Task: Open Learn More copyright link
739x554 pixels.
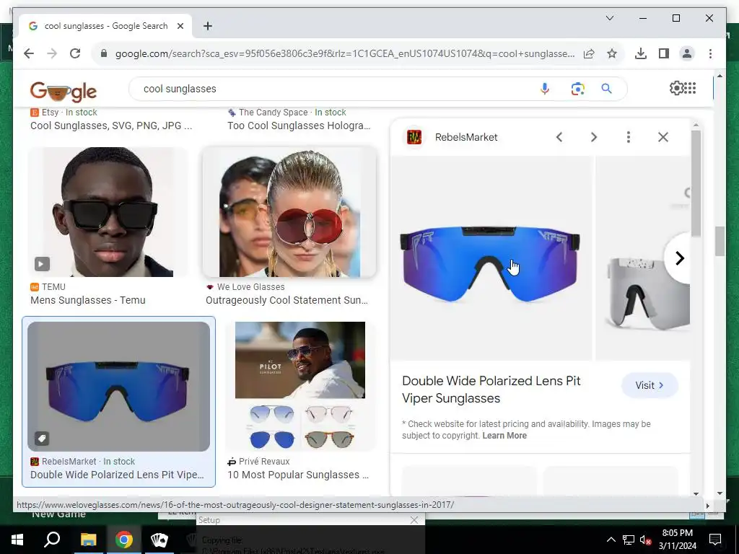Action: 504,436
